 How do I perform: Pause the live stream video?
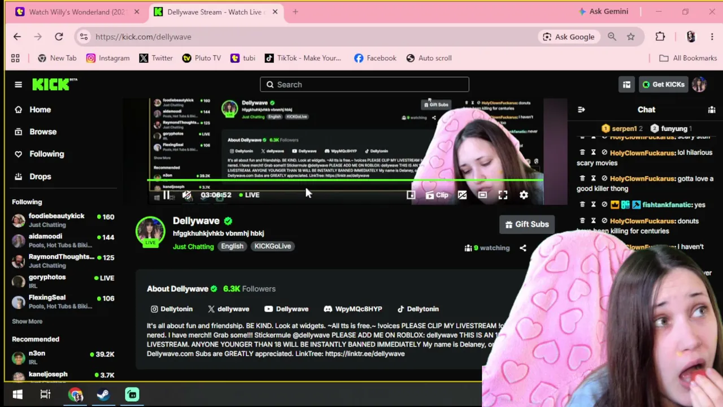(x=167, y=195)
